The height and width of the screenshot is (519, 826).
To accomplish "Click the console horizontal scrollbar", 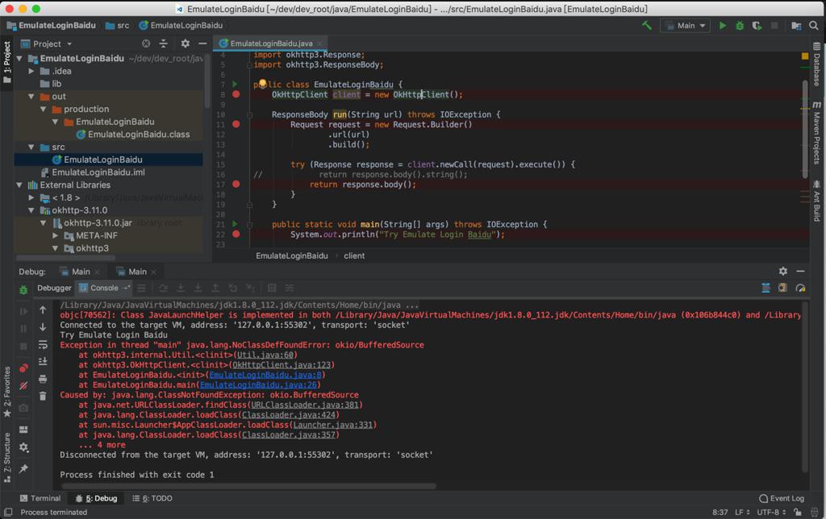I will tap(250, 486).
